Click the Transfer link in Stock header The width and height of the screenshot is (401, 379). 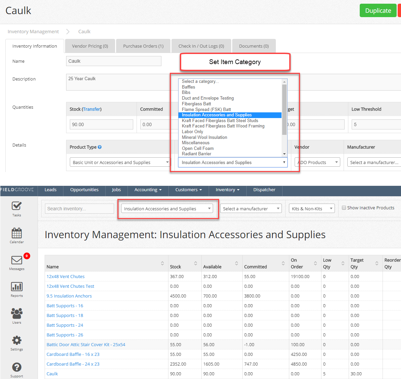coord(92,109)
